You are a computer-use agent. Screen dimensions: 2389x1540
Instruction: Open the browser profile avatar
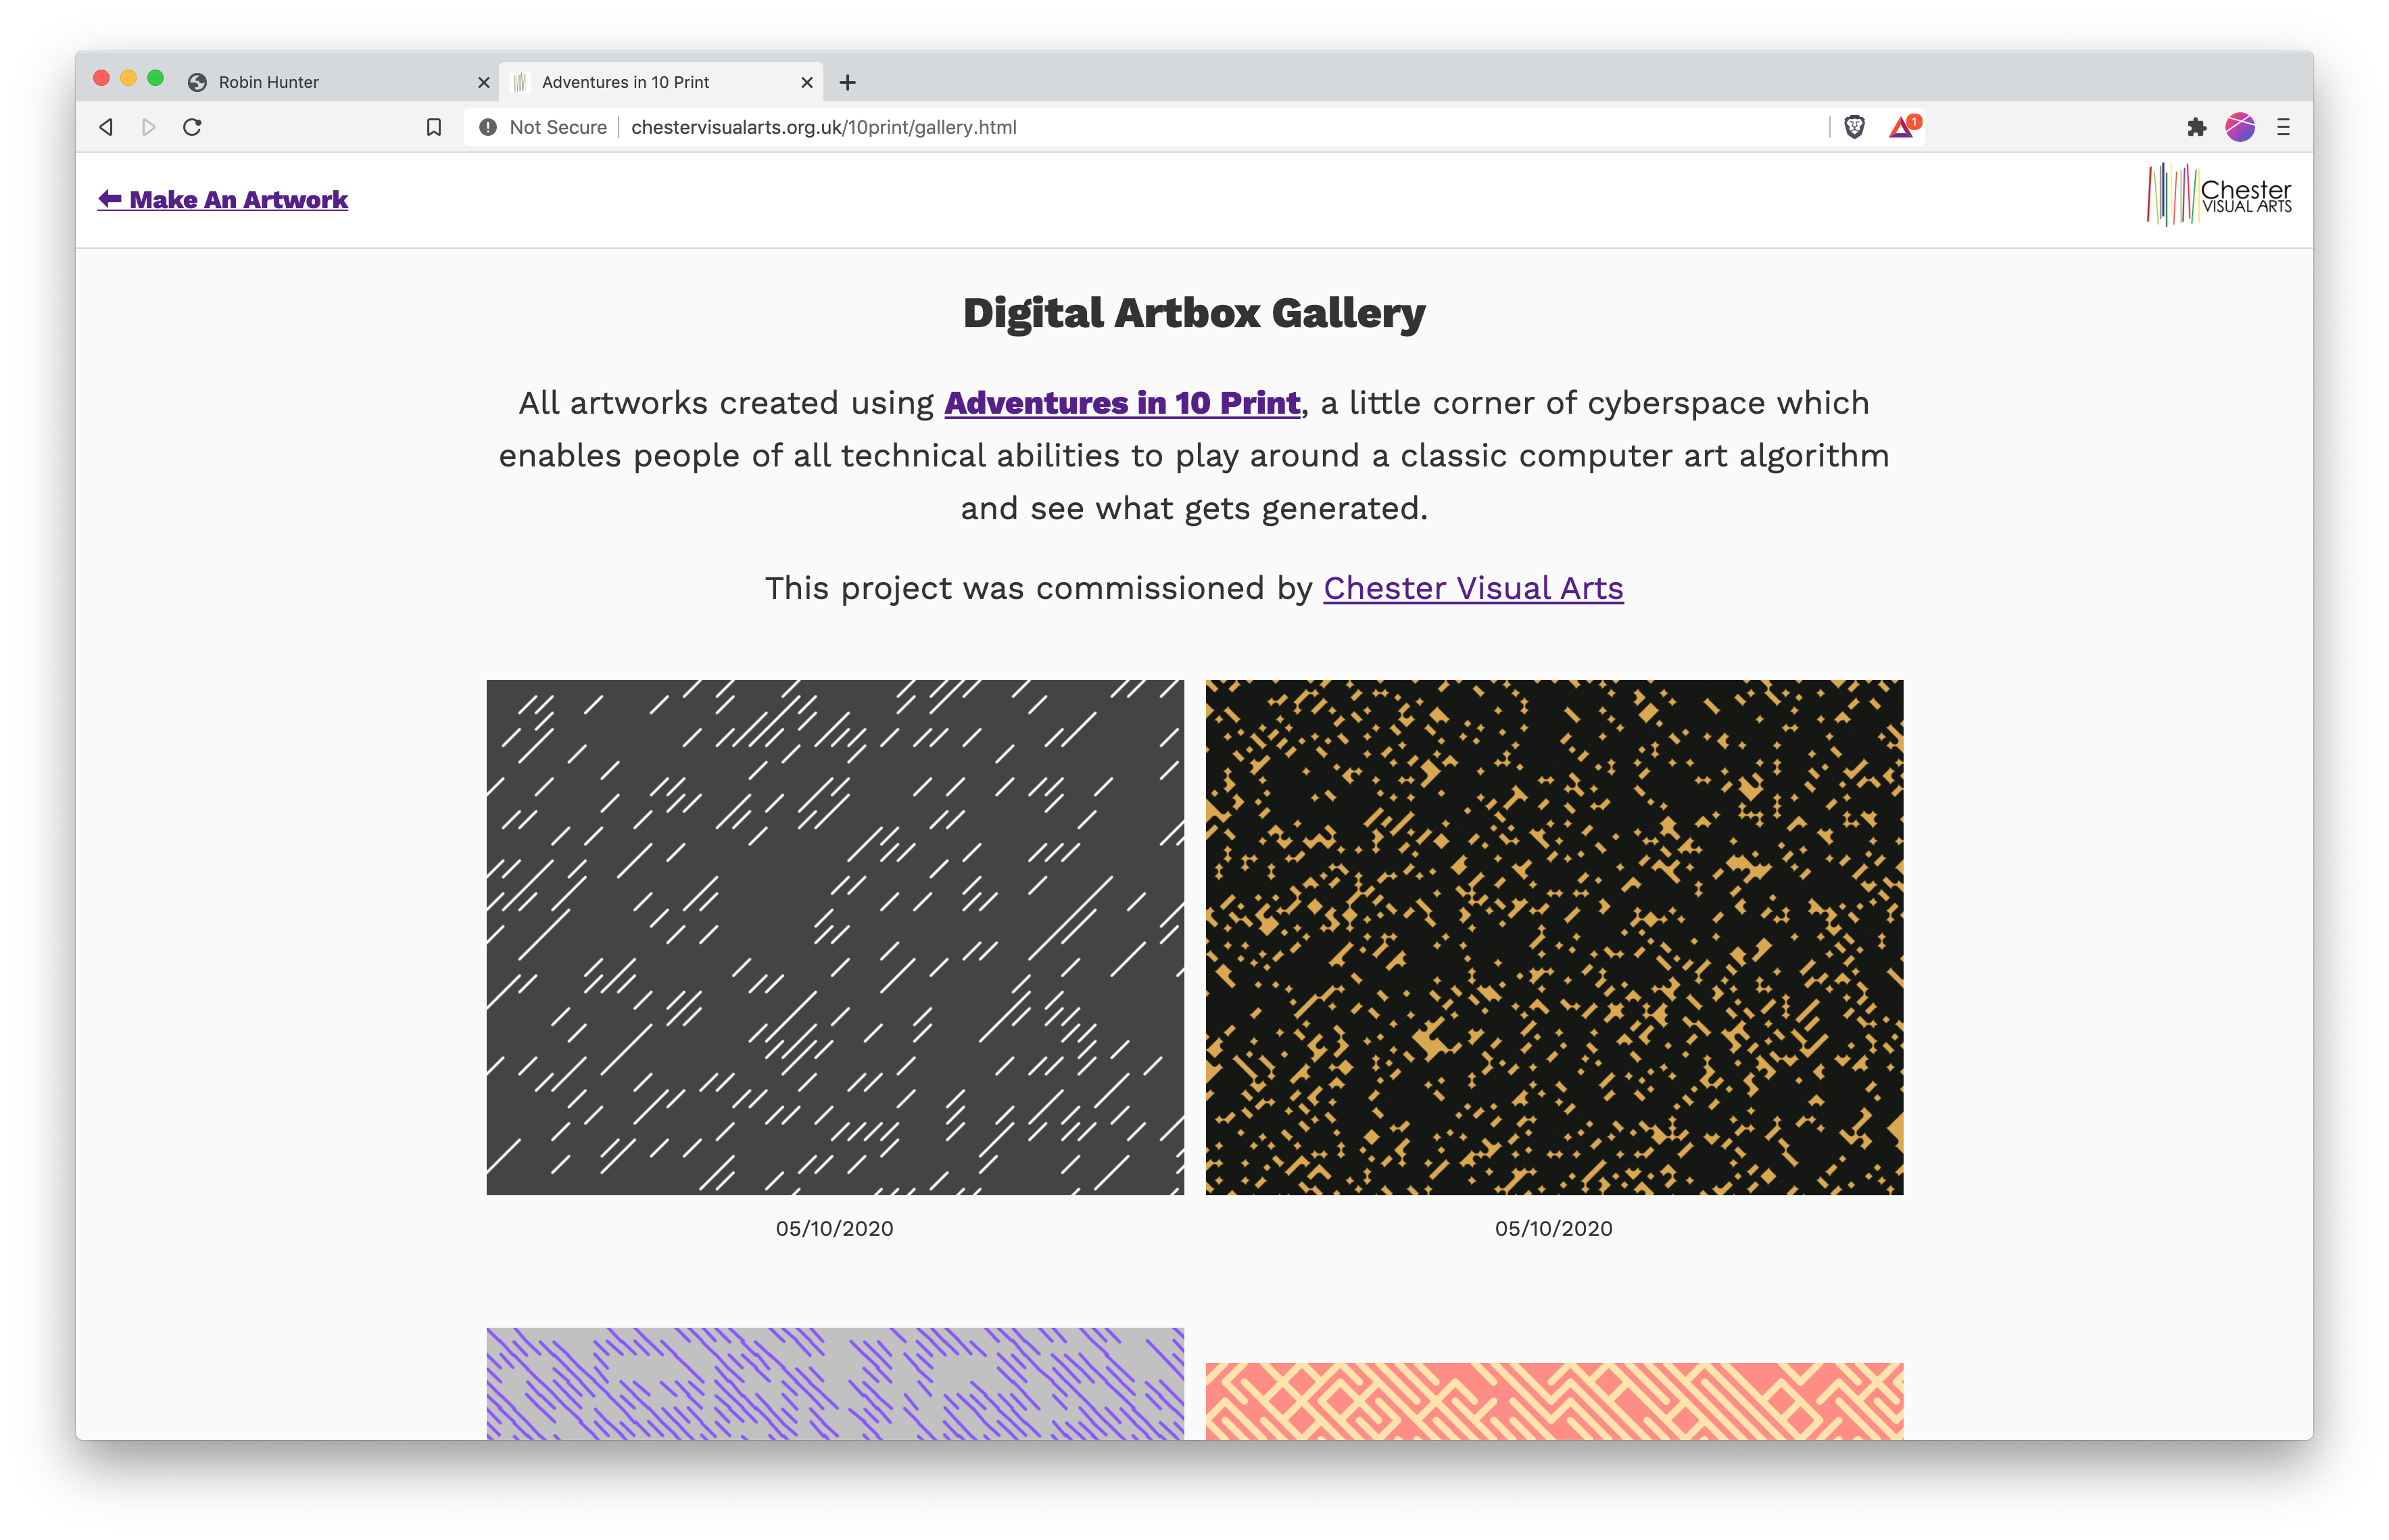(2239, 127)
